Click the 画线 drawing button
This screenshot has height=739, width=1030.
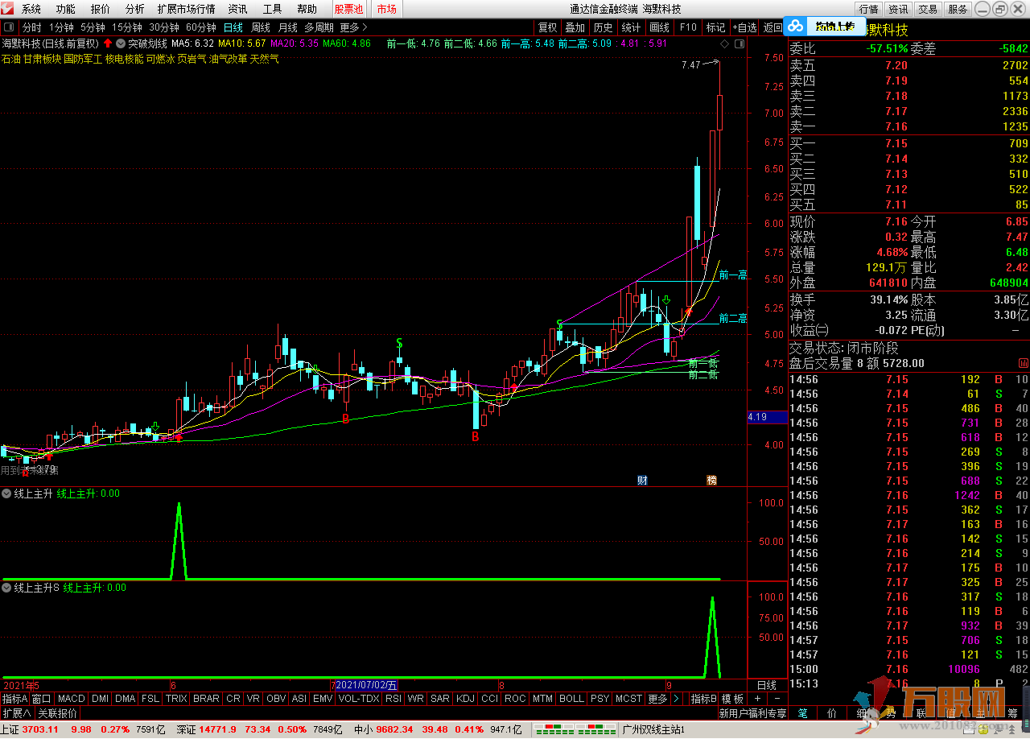click(659, 27)
